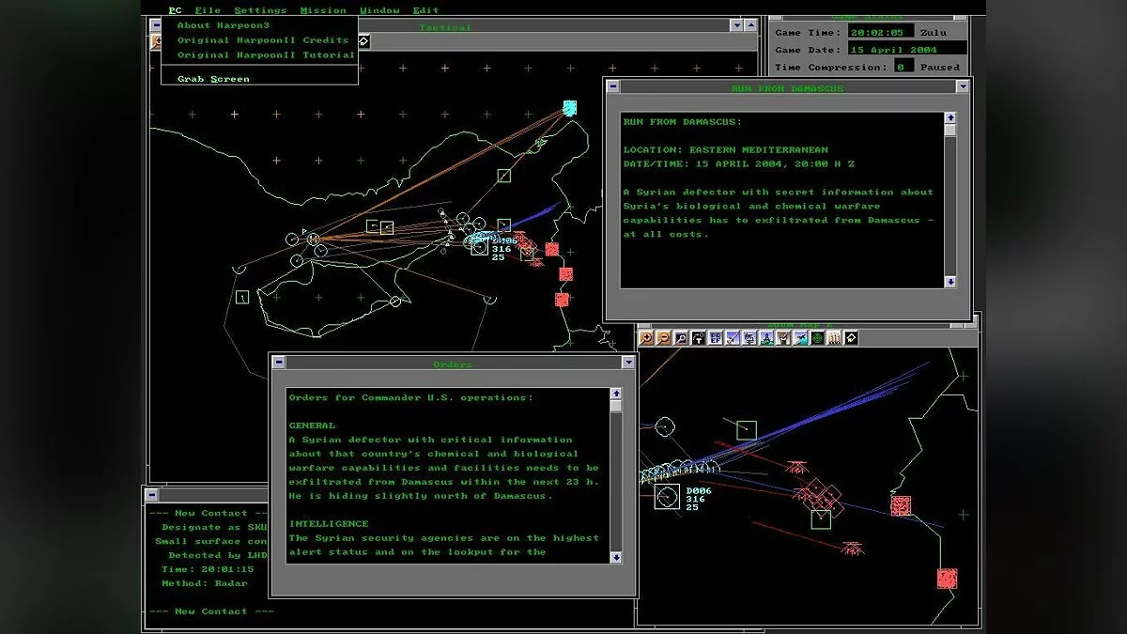Image resolution: width=1127 pixels, height=634 pixels.
Task: Open message log window system menu
Action: (151, 494)
